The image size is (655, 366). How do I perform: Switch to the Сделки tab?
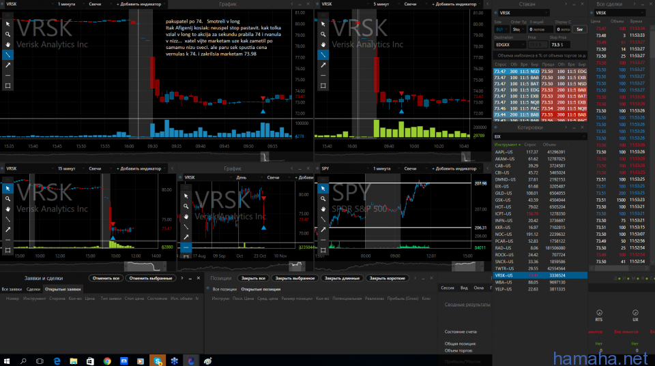pos(33,289)
